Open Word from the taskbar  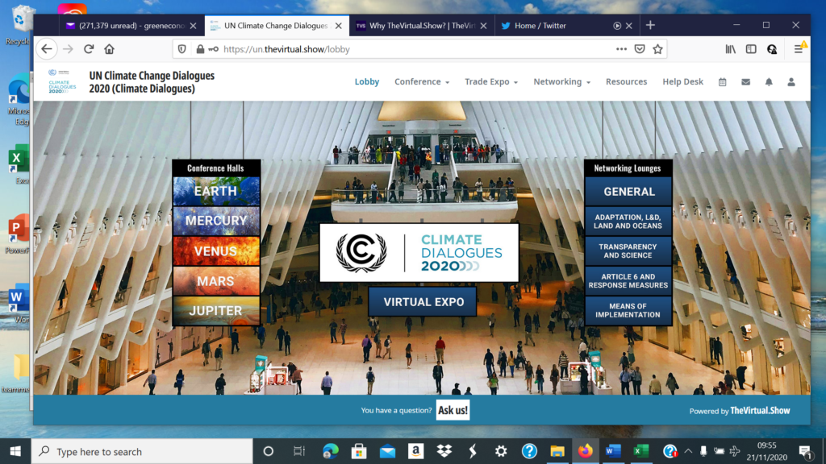pos(613,451)
